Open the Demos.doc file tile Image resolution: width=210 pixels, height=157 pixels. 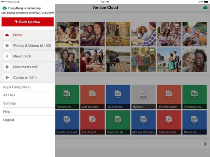point(195,122)
